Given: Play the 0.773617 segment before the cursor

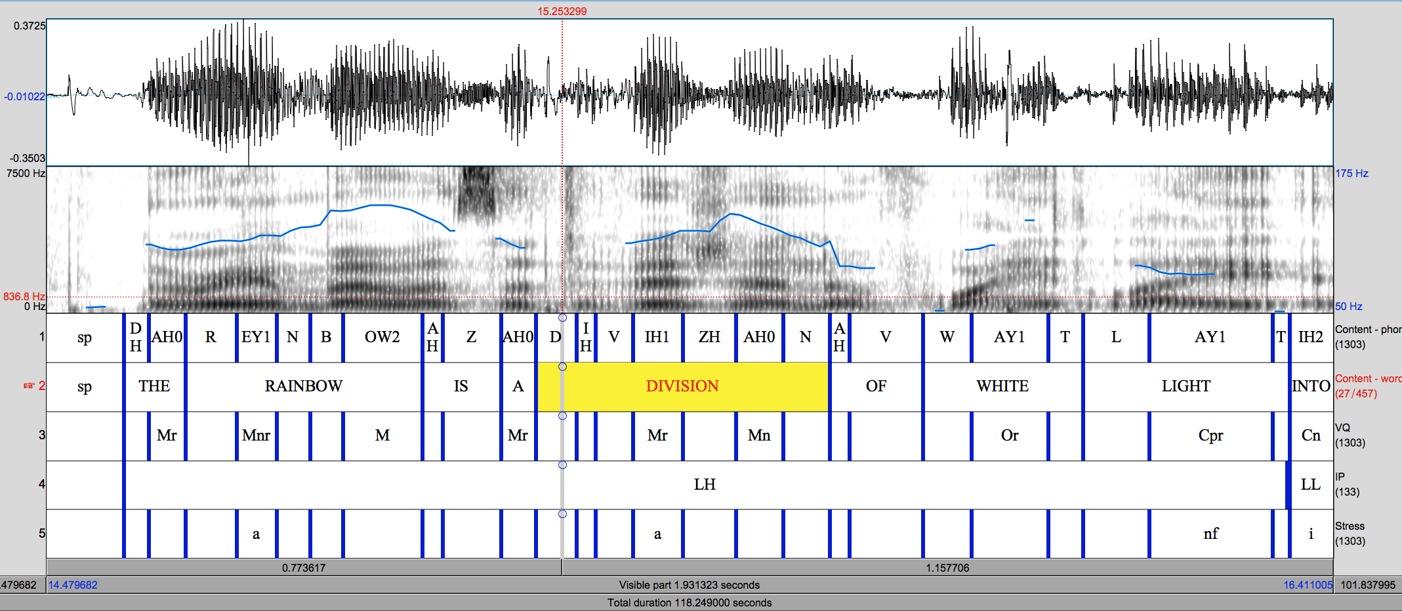Looking at the screenshot, I should click(x=304, y=568).
